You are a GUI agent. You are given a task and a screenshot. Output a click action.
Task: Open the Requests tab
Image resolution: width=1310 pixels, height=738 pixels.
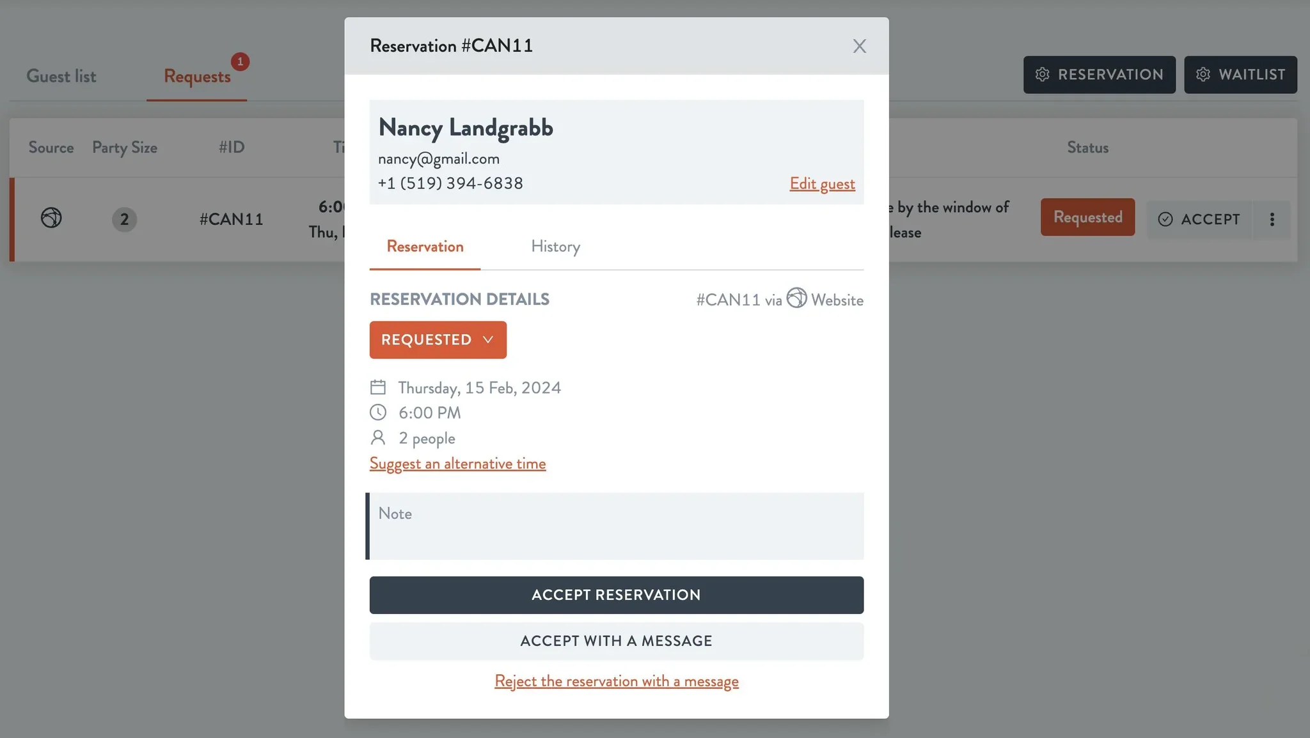coord(197,76)
